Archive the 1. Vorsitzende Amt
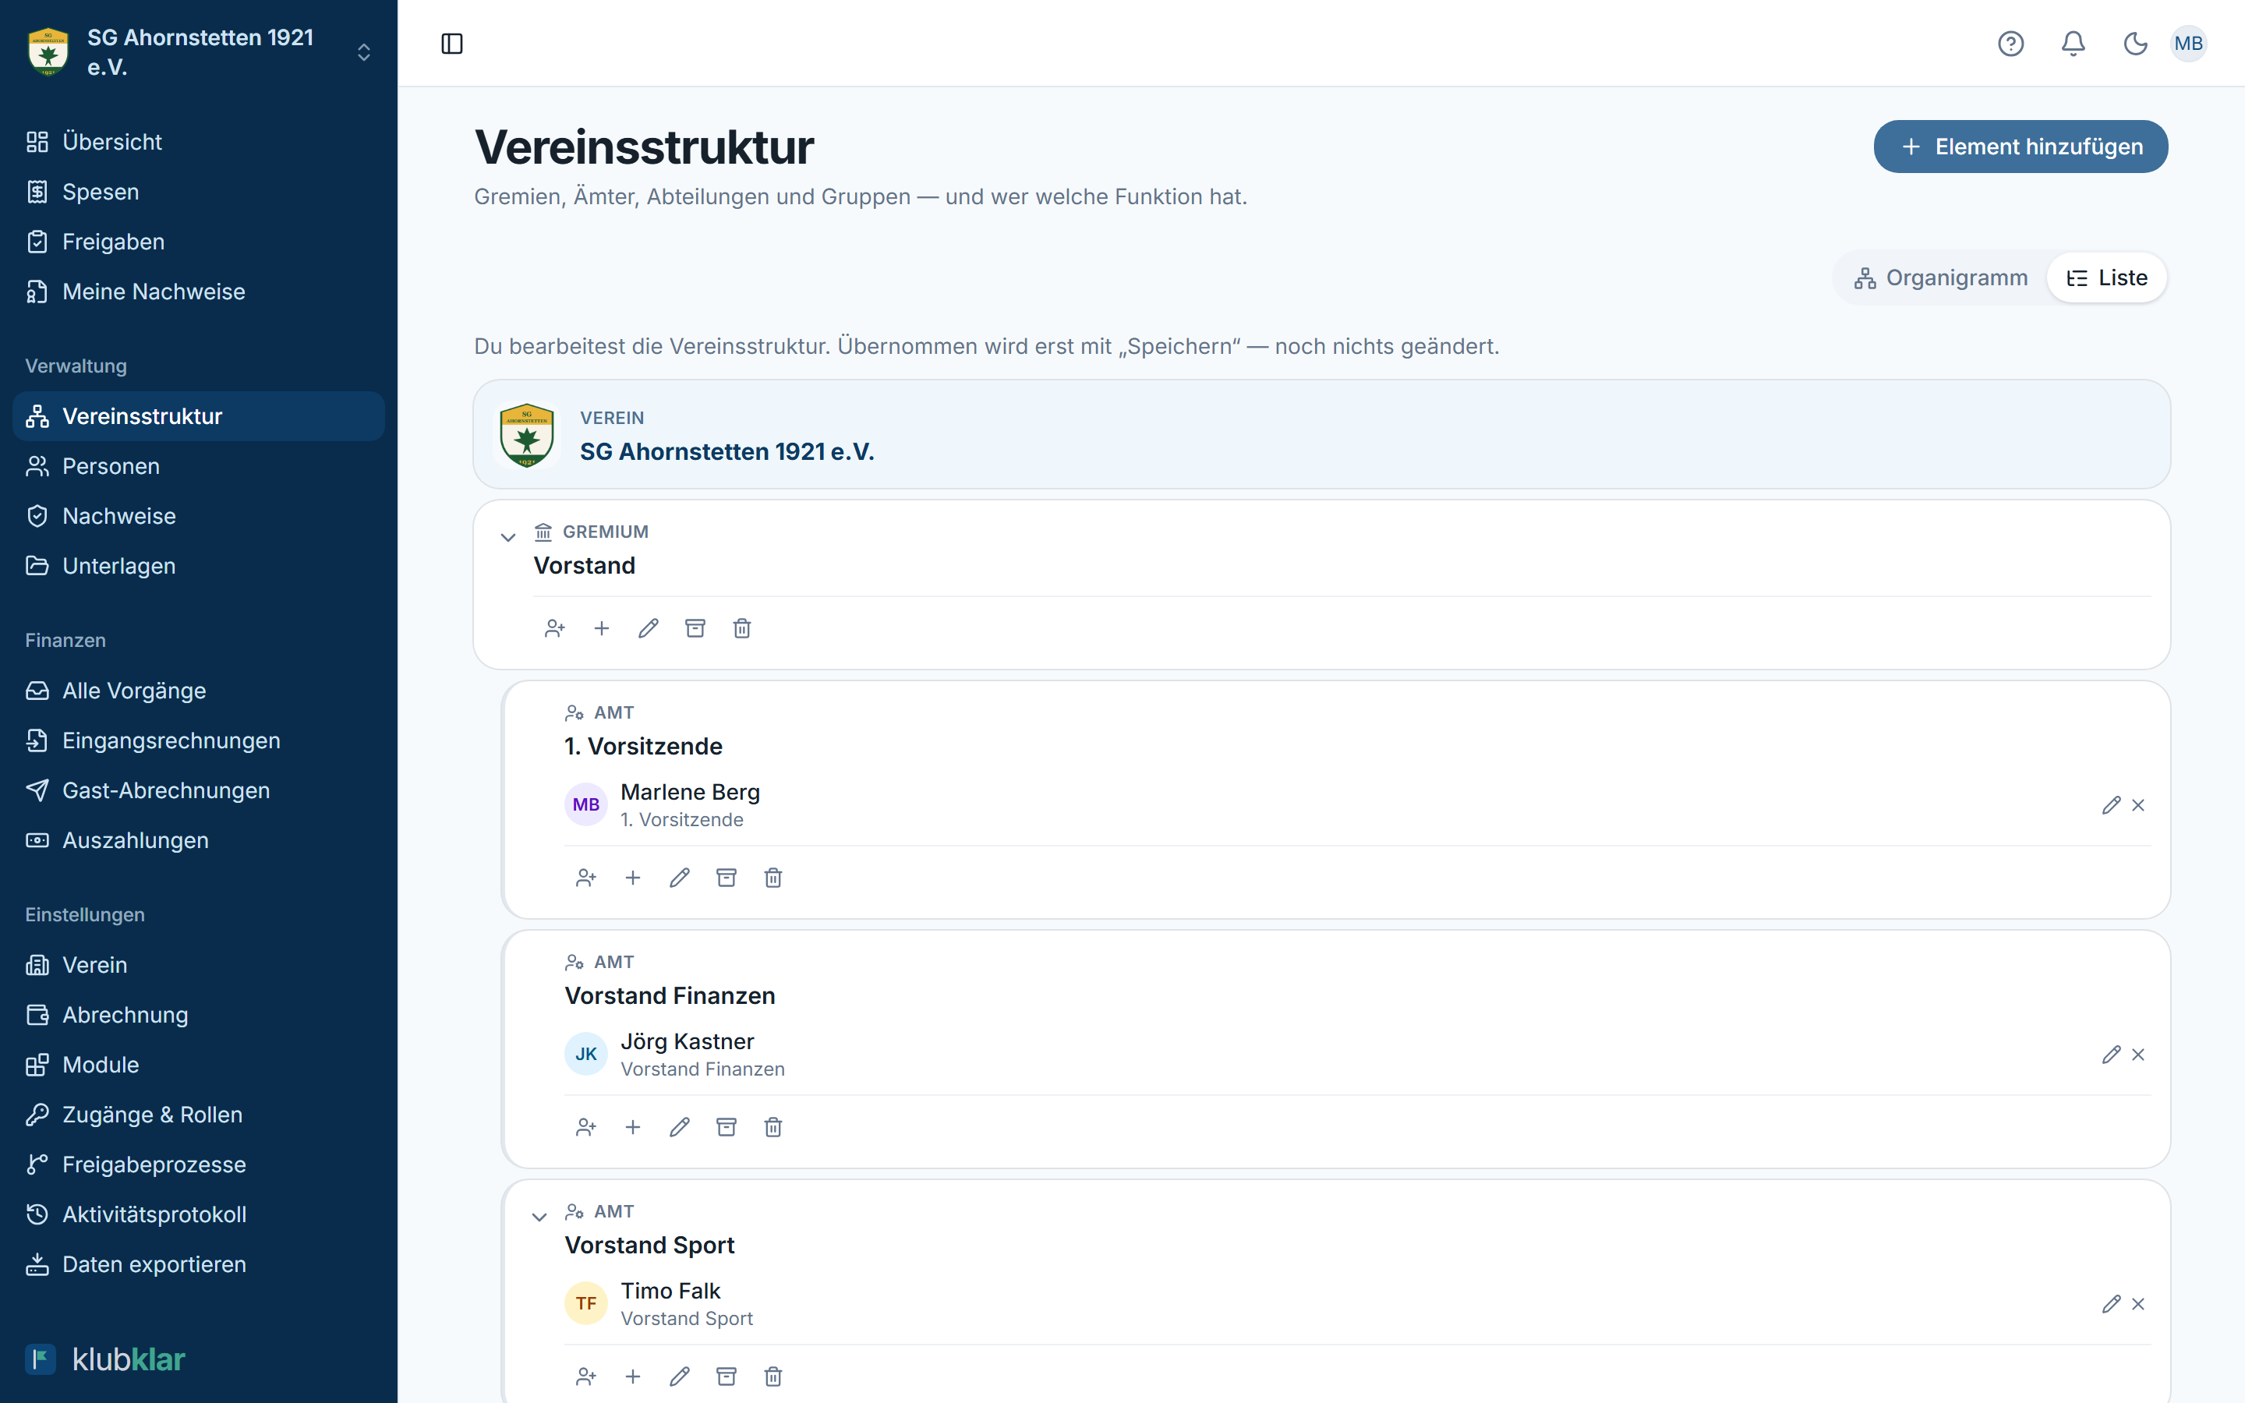This screenshot has height=1403, width=2245. (727, 878)
